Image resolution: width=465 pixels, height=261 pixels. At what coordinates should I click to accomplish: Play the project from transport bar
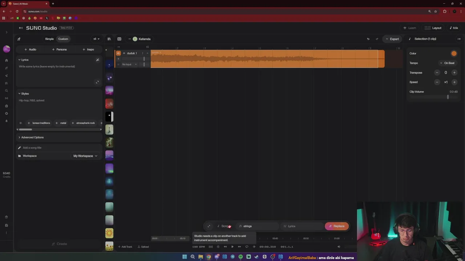[232, 247]
